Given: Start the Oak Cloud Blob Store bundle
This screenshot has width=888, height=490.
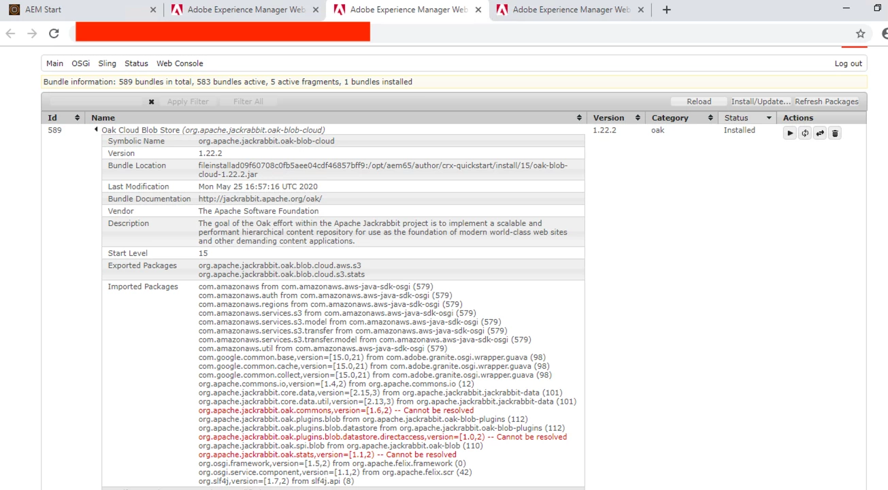Looking at the screenshot, I should 789,133.
